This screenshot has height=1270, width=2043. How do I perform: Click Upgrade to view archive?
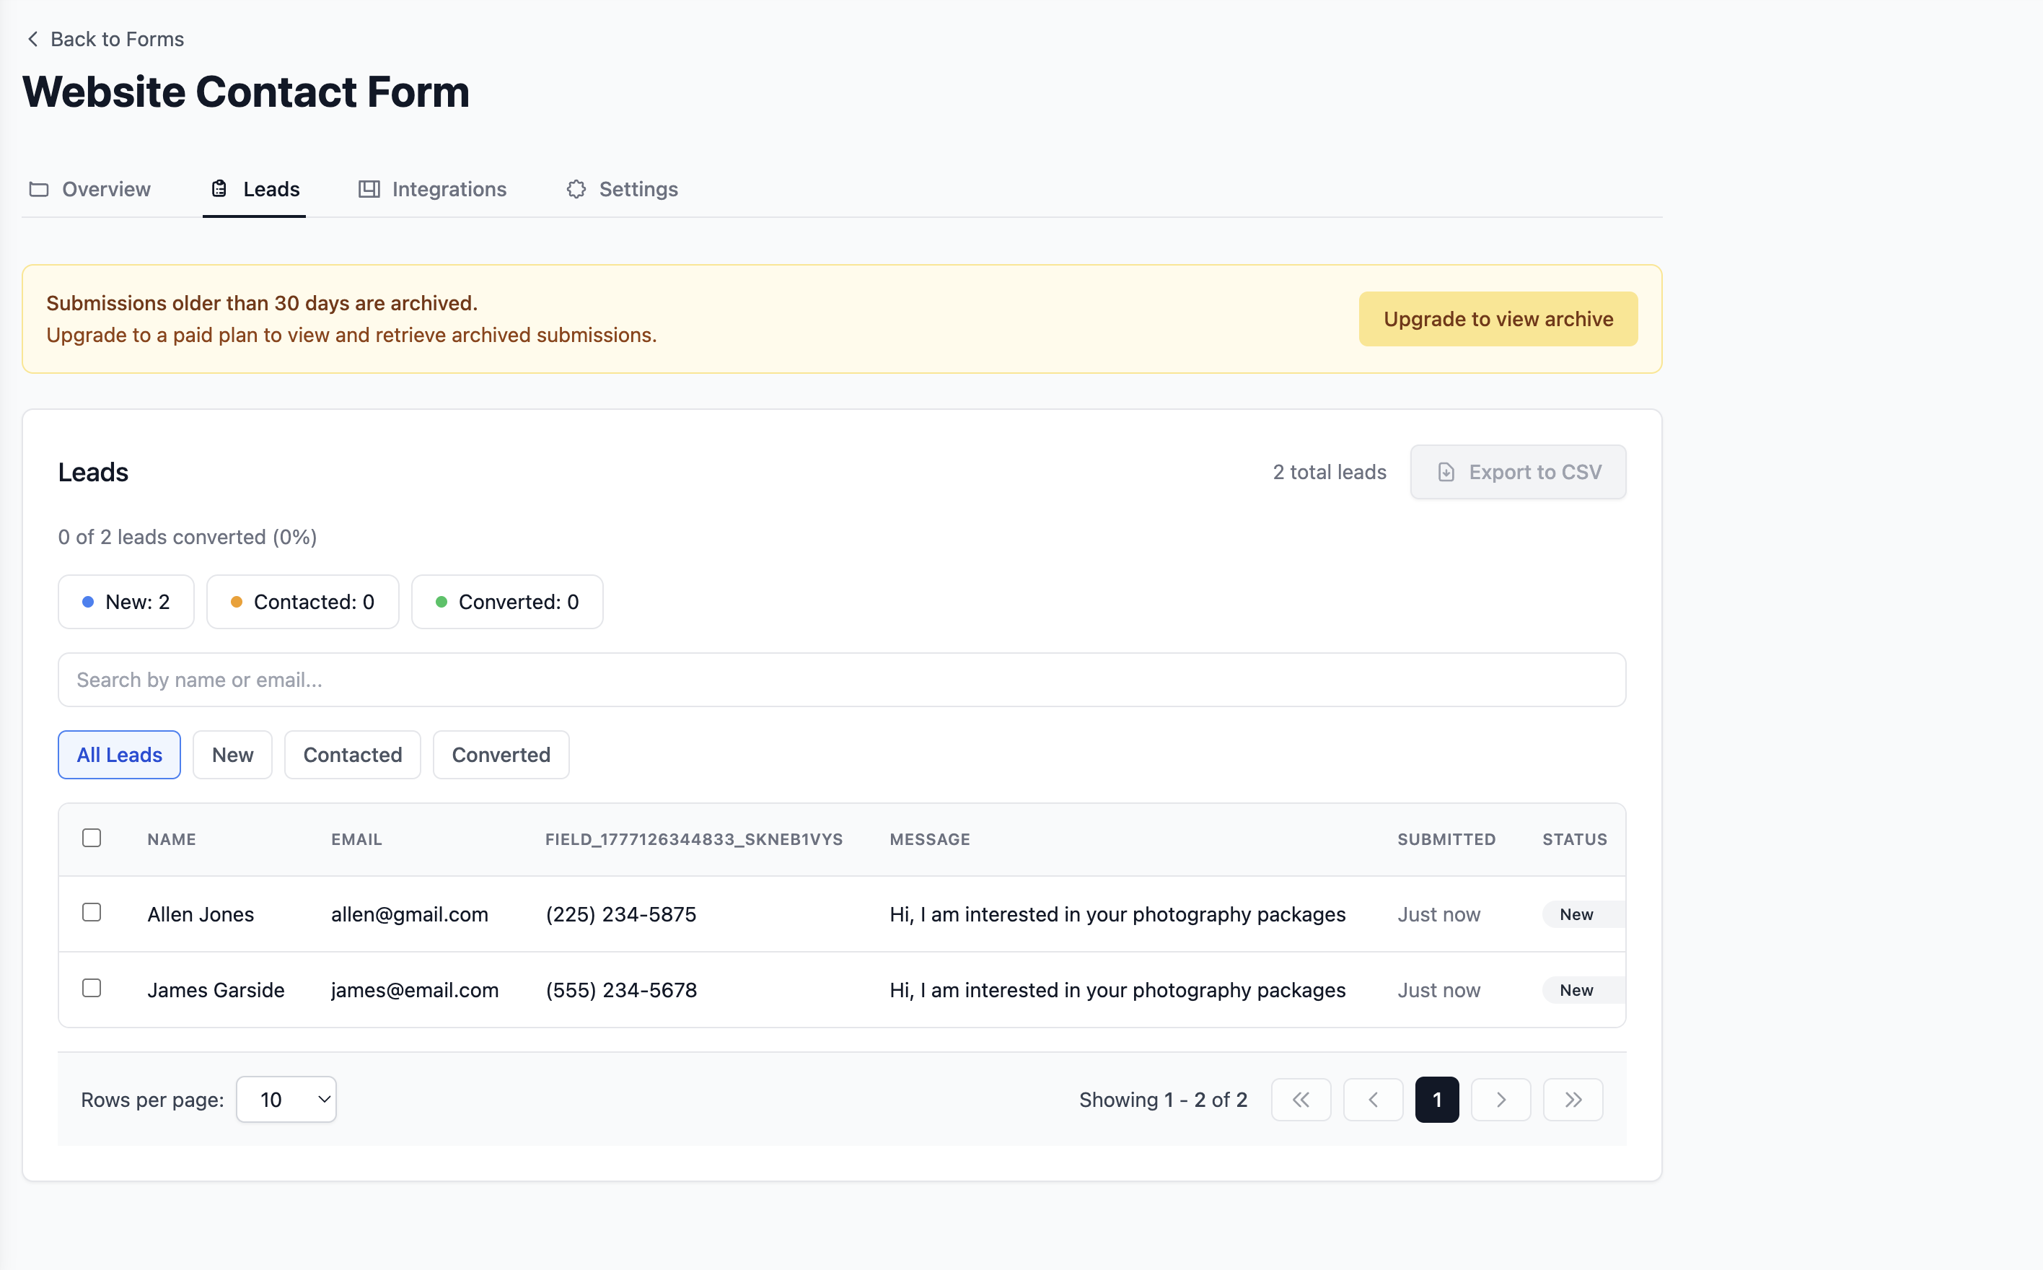tap(1498, 318)
